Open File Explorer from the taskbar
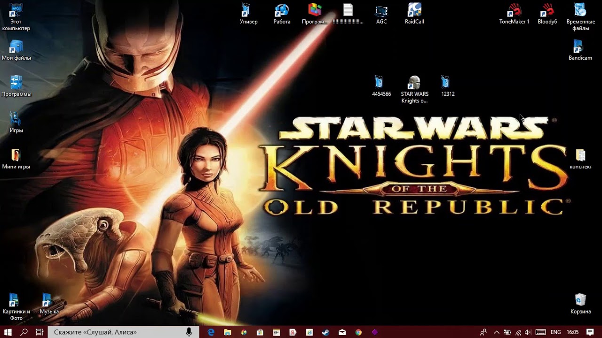 227,332
